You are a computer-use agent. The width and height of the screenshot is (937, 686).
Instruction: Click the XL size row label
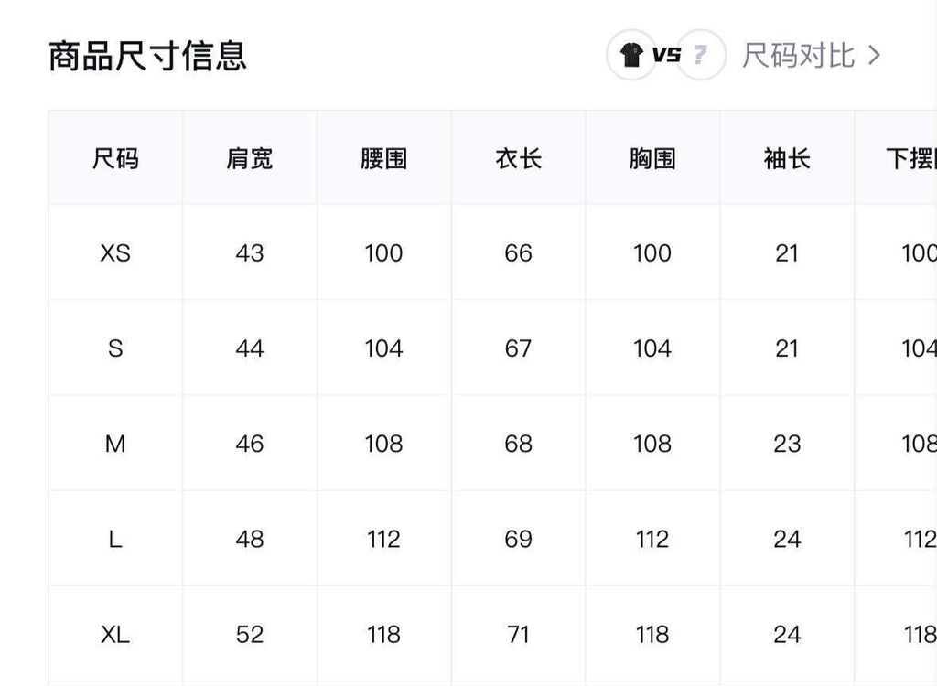115,634
